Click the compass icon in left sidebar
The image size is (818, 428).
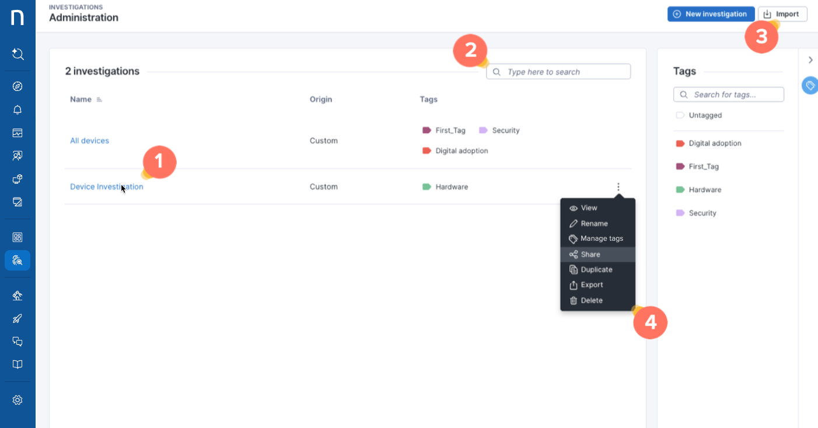coord(18,86)
